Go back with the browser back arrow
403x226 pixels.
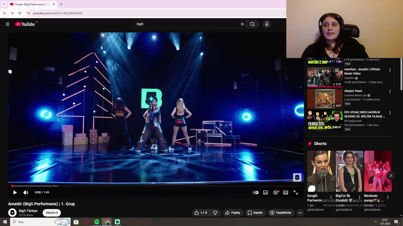coord(4,13)
